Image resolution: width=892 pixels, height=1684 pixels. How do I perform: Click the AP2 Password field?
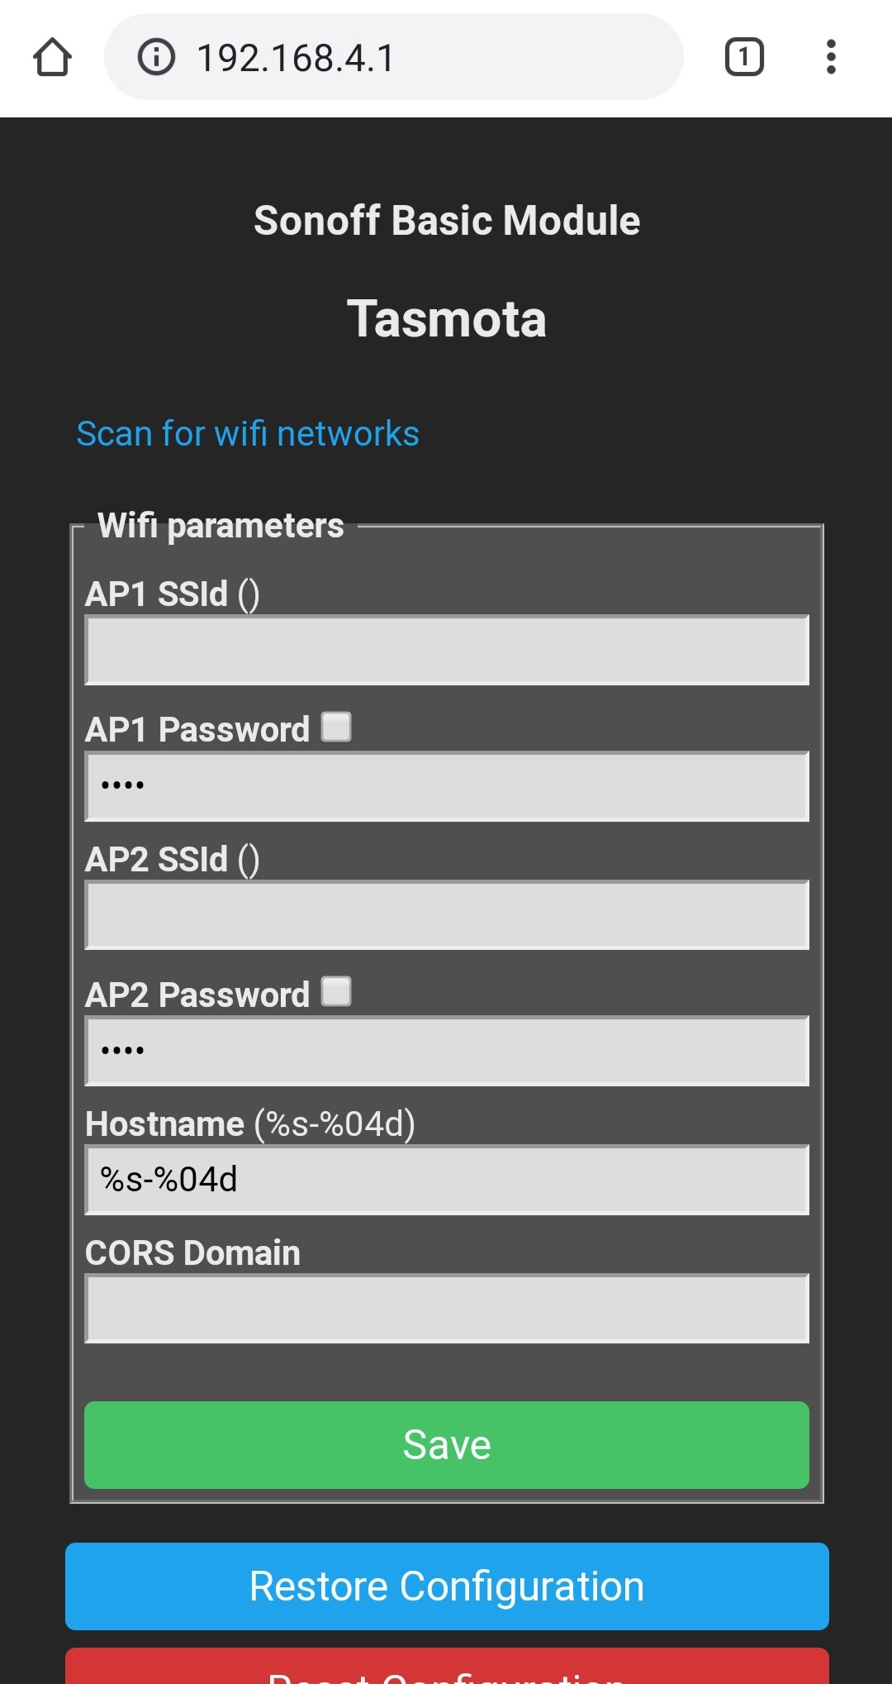click(446, 1051)
